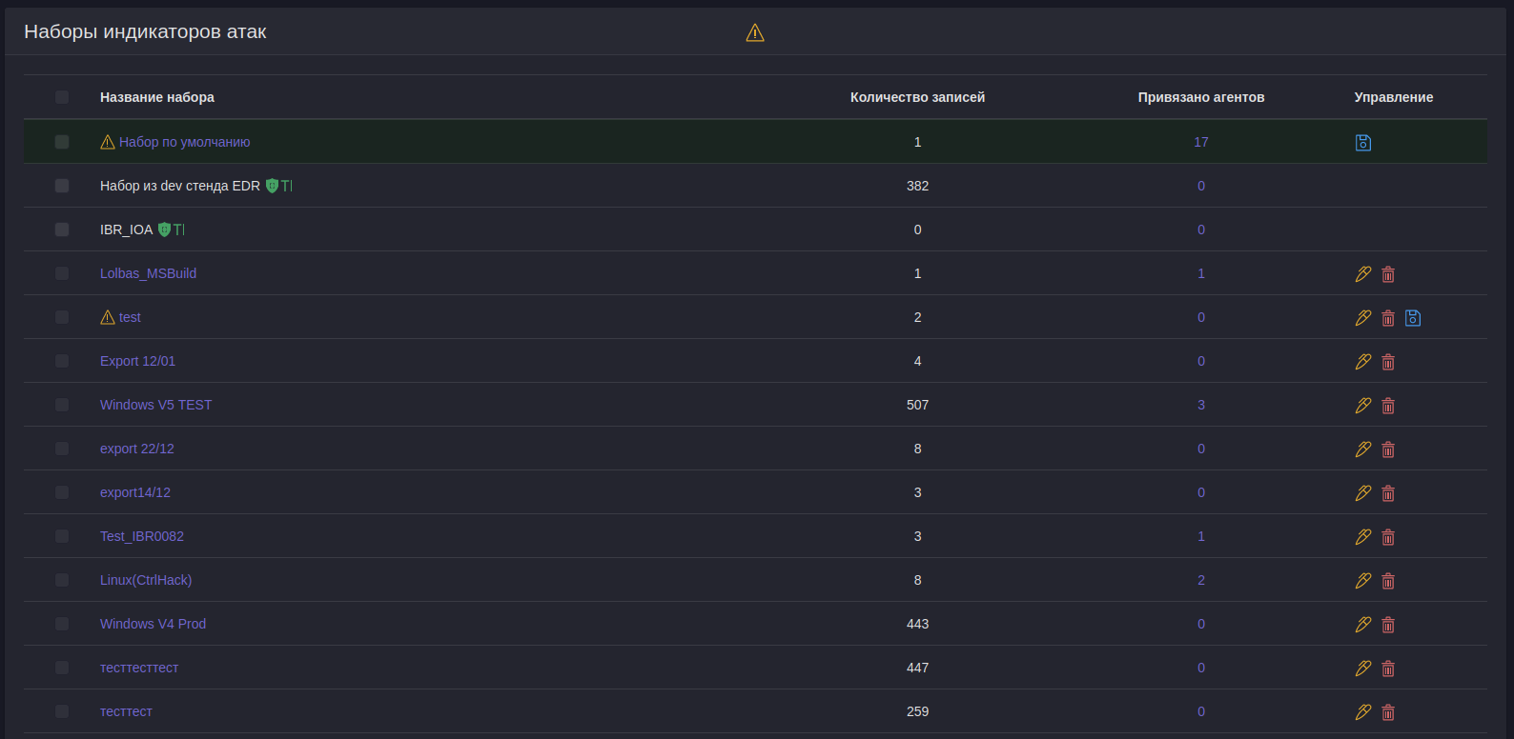Click the Название набора column header
This screenshot has width=1514, height=739.
[x=157, y=97]
